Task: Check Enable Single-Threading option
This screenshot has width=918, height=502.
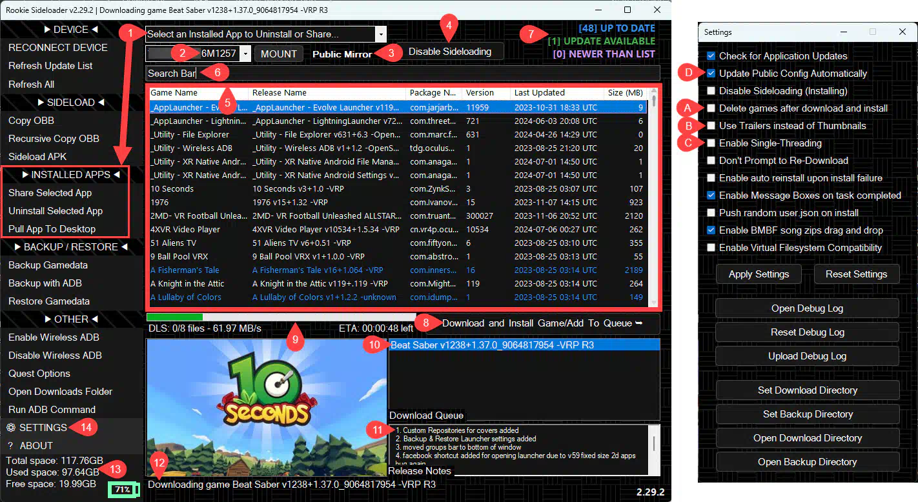Action: (711, 143)
